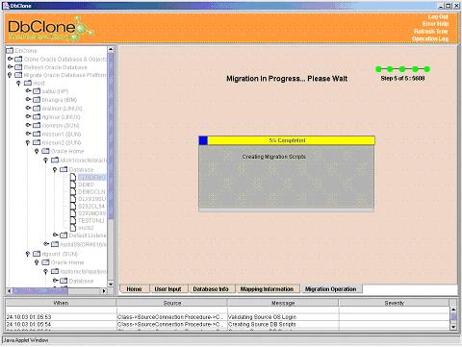
Task: Click the Default Listener folder icon
Action: point(64,235)
